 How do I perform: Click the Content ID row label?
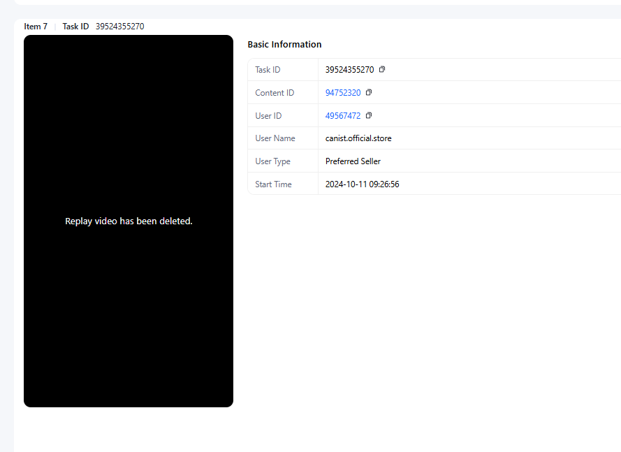[275, 93]
